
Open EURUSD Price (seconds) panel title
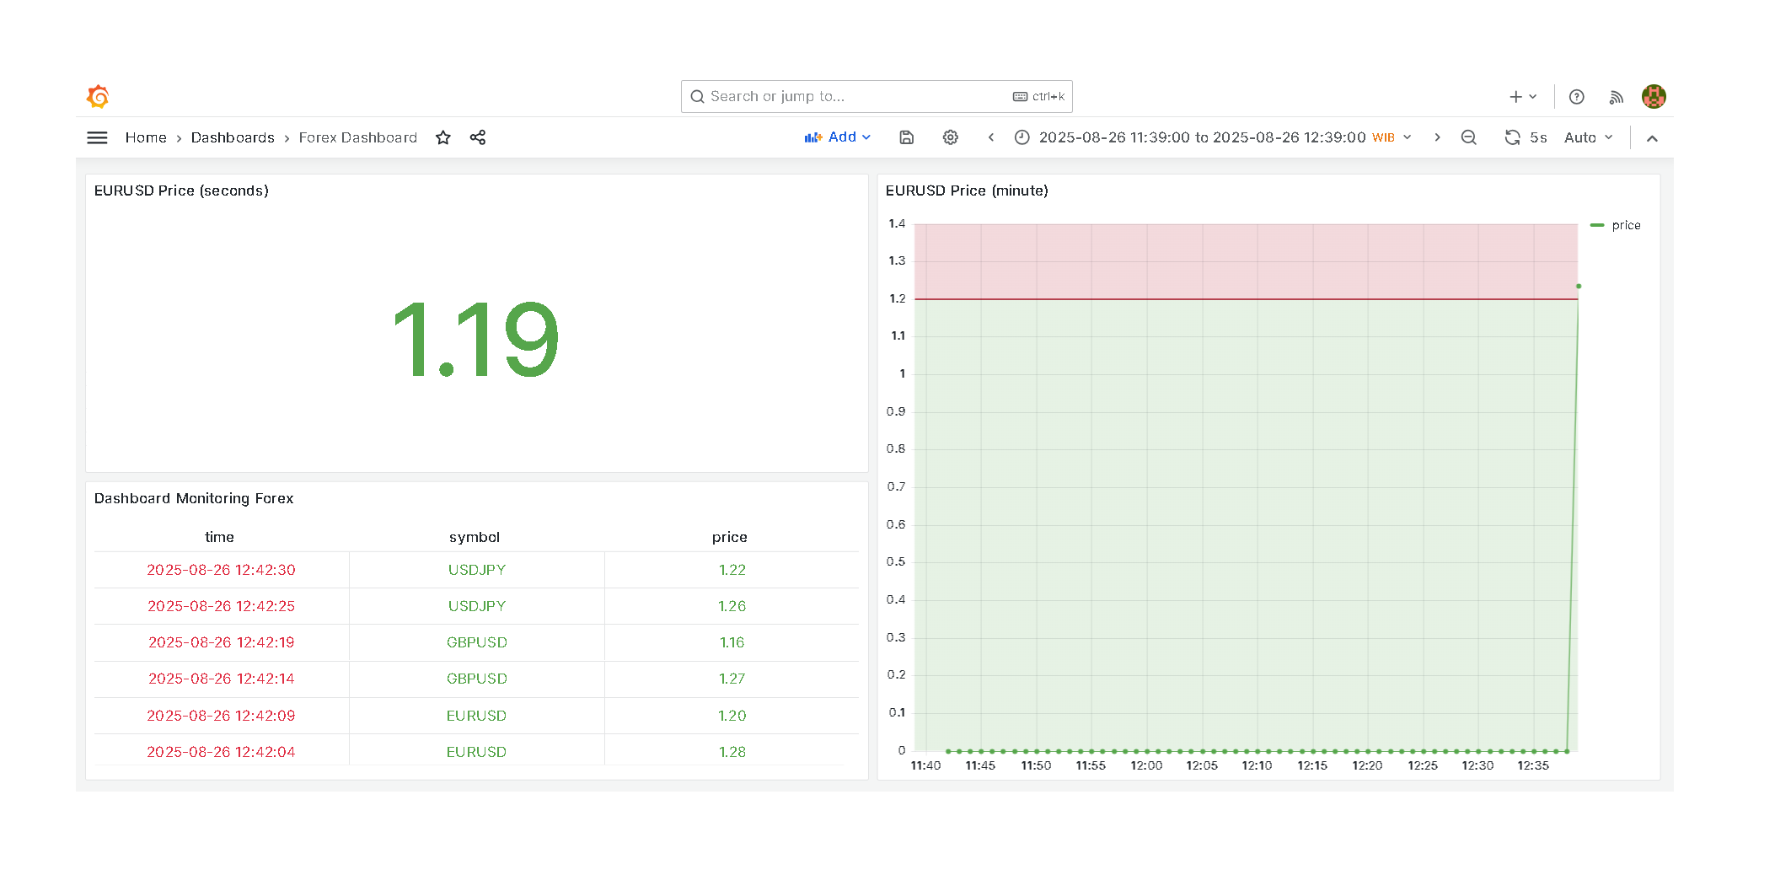tap(181, 191)
